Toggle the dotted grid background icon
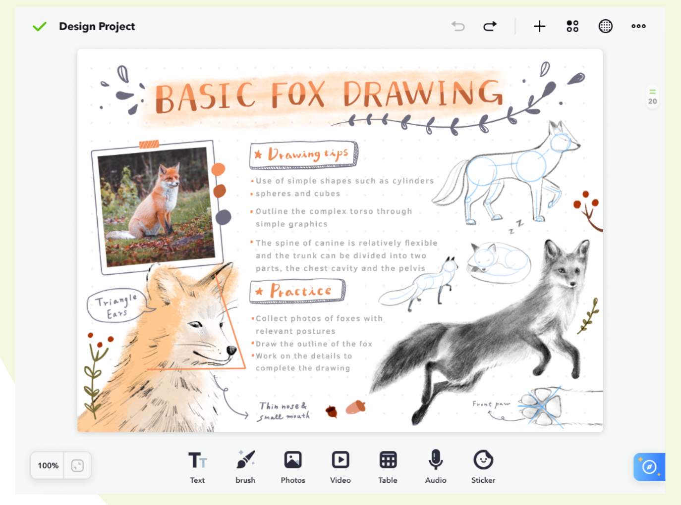This screenshot has width=681, height=505. point(605,26)
